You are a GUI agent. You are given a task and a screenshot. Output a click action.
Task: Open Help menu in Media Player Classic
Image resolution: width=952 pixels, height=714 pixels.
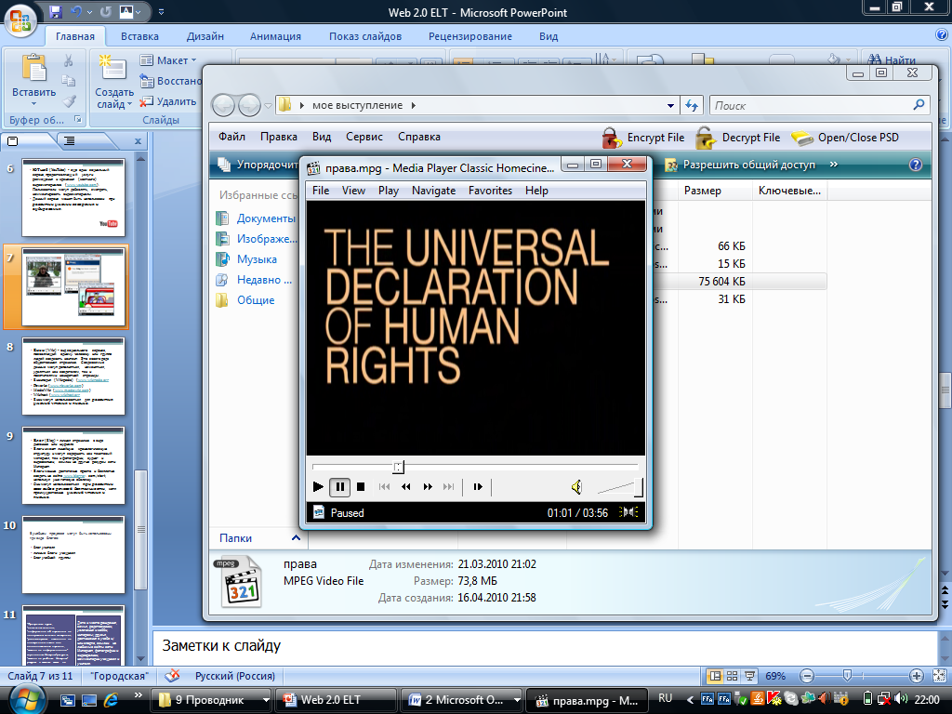click(536, 191)
